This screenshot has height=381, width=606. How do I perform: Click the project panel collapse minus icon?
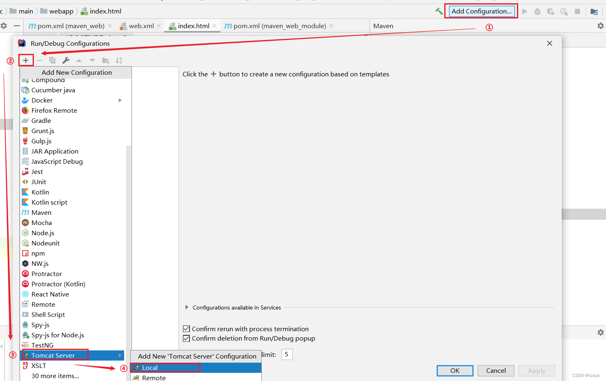point(17,26)
